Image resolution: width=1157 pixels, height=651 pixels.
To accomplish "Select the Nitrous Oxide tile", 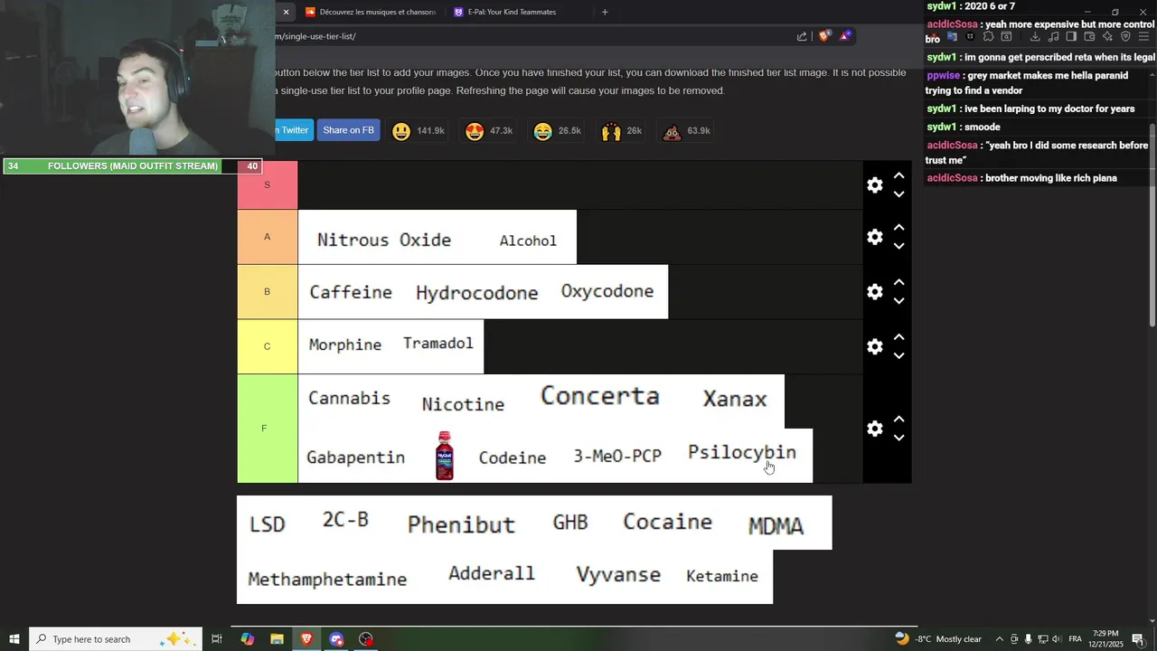I will [384, 240].
